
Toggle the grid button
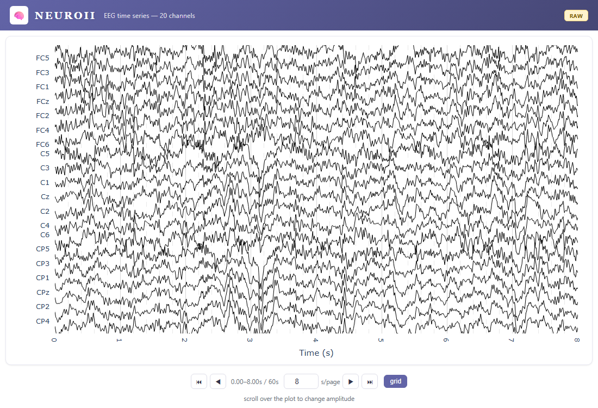pos(395,381)
